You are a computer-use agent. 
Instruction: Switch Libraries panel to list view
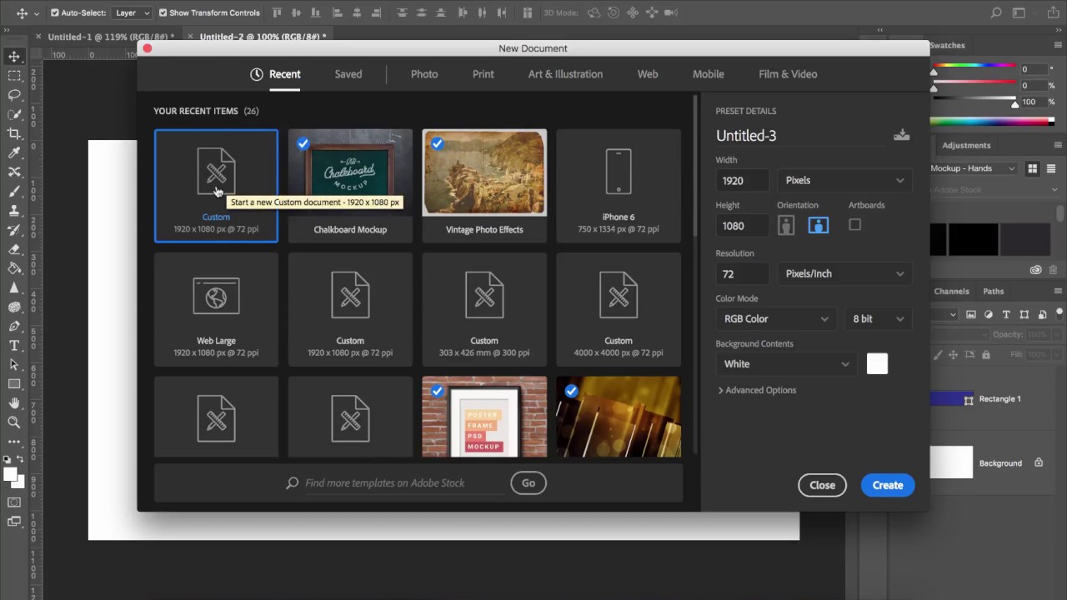[1051, 168]
